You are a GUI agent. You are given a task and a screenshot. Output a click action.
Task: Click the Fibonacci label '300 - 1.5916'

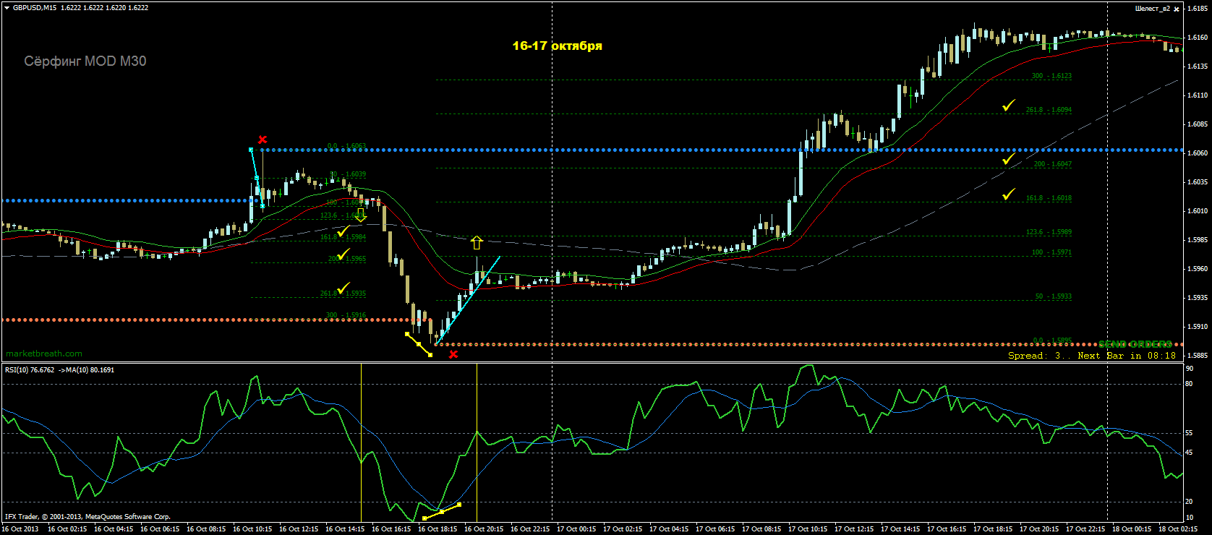(x=346, y=315)
